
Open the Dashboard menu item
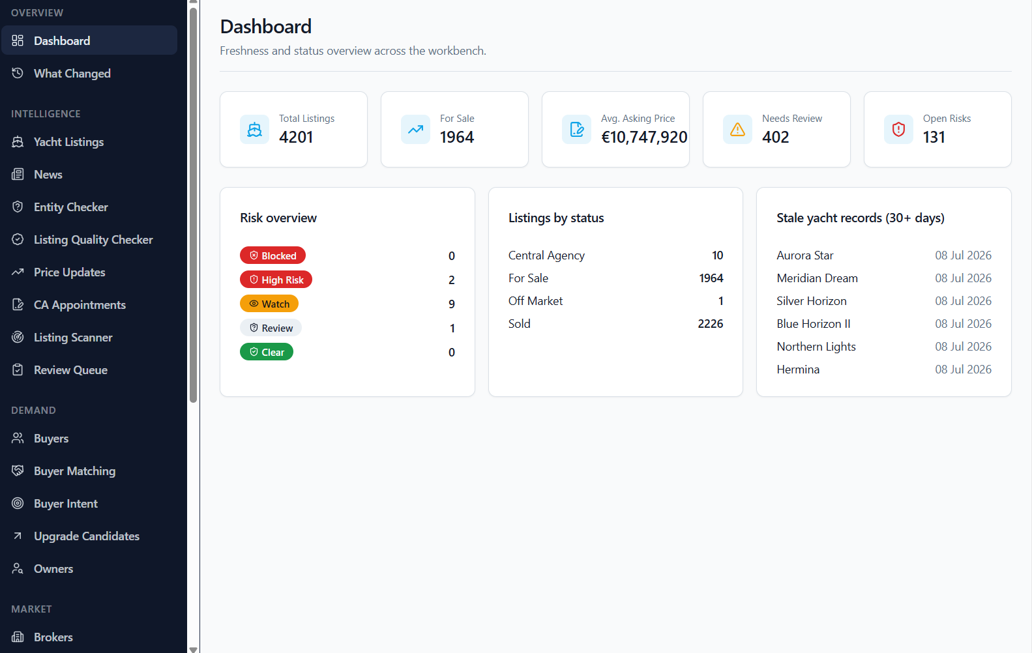(89, 40)
